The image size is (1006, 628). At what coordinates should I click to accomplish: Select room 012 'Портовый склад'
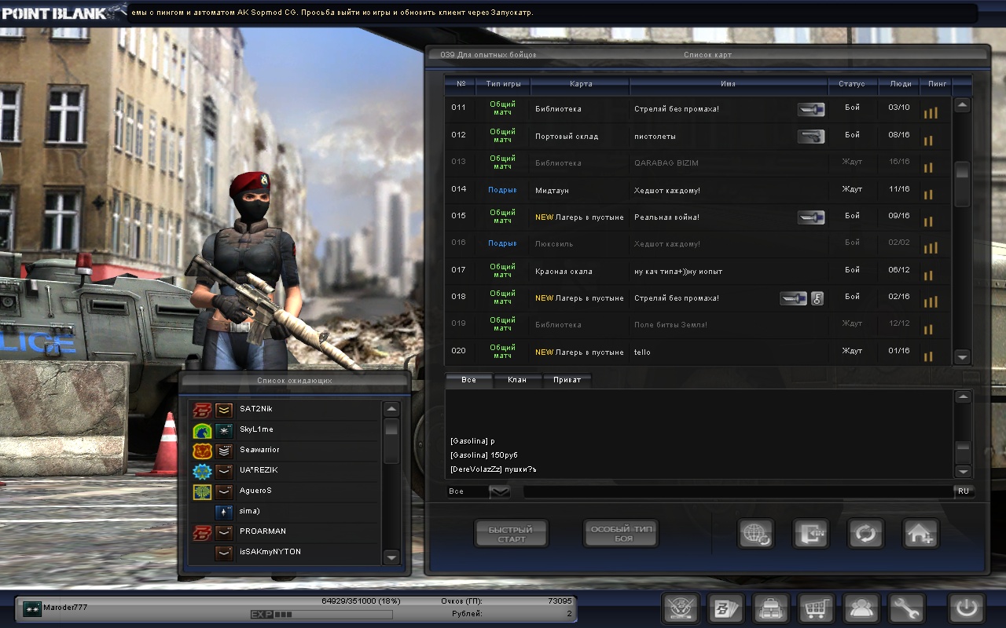tap(698, 136)
